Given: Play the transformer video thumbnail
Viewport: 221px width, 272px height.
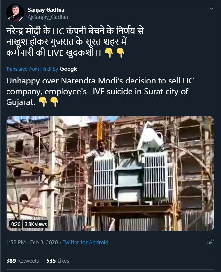Looking at the screenshot, I should (x=110, y=173).
